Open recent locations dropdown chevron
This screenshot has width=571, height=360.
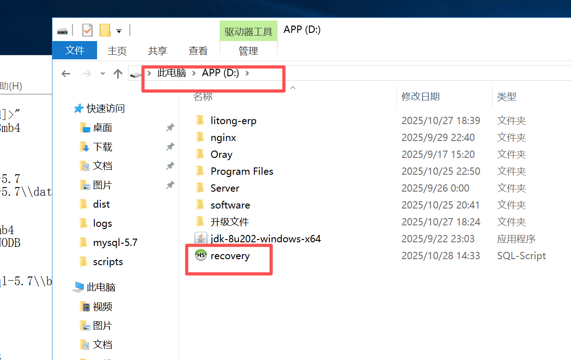coord(103,73)
